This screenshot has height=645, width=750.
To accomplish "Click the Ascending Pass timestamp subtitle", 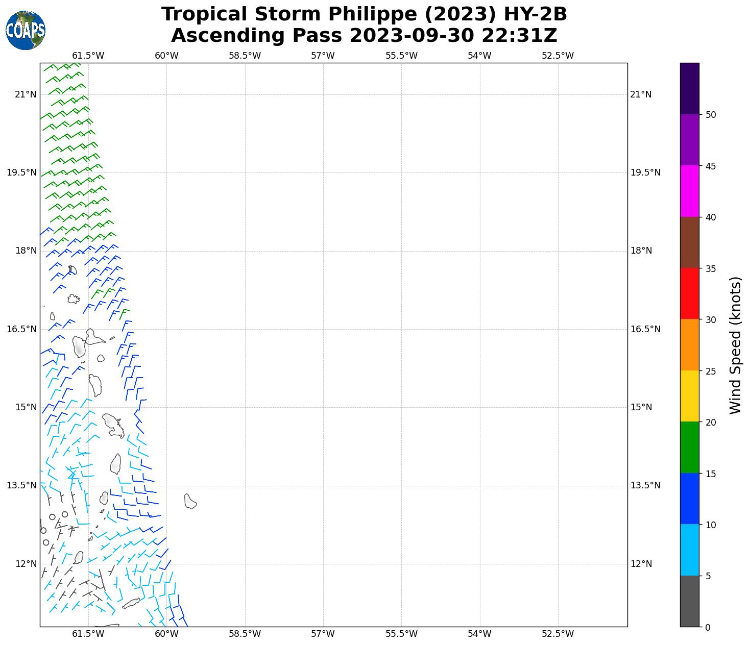I will click(x=364, y=36).
